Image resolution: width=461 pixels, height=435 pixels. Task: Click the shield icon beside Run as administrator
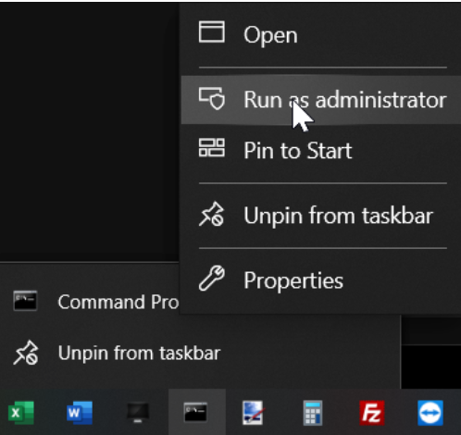click(212, 99)
